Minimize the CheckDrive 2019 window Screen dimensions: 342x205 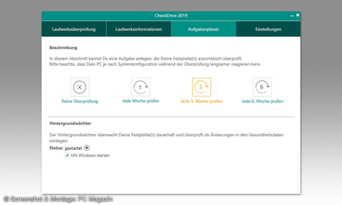(x=292, y=15)
